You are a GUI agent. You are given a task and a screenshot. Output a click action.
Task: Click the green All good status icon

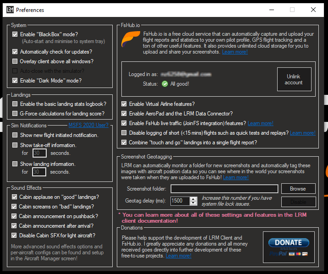point(165,84)
